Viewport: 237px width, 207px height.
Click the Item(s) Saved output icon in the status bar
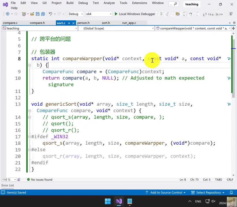coord(3,192)
